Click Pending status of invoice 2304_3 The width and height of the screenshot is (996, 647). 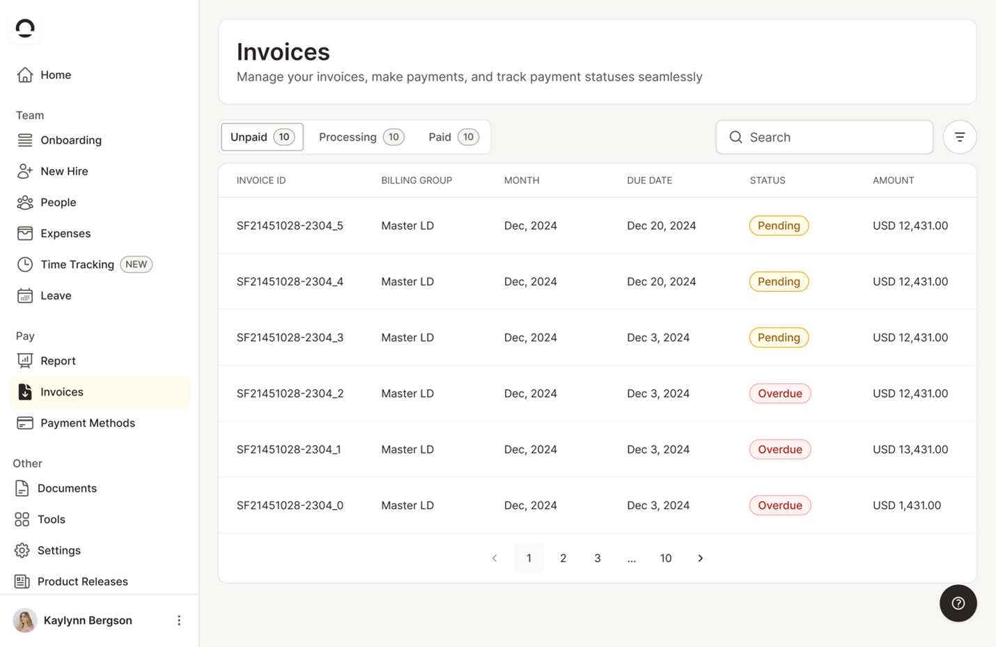779,338
